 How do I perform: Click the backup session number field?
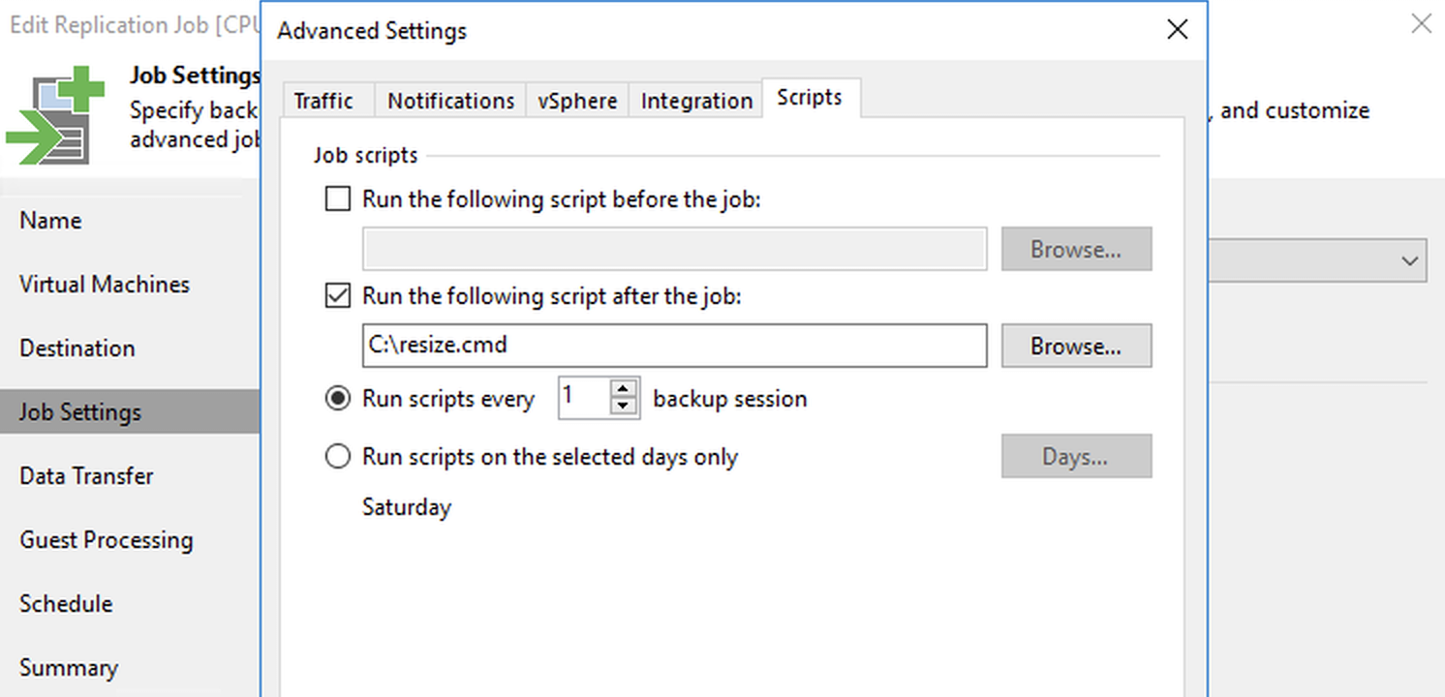pos(585,398)
